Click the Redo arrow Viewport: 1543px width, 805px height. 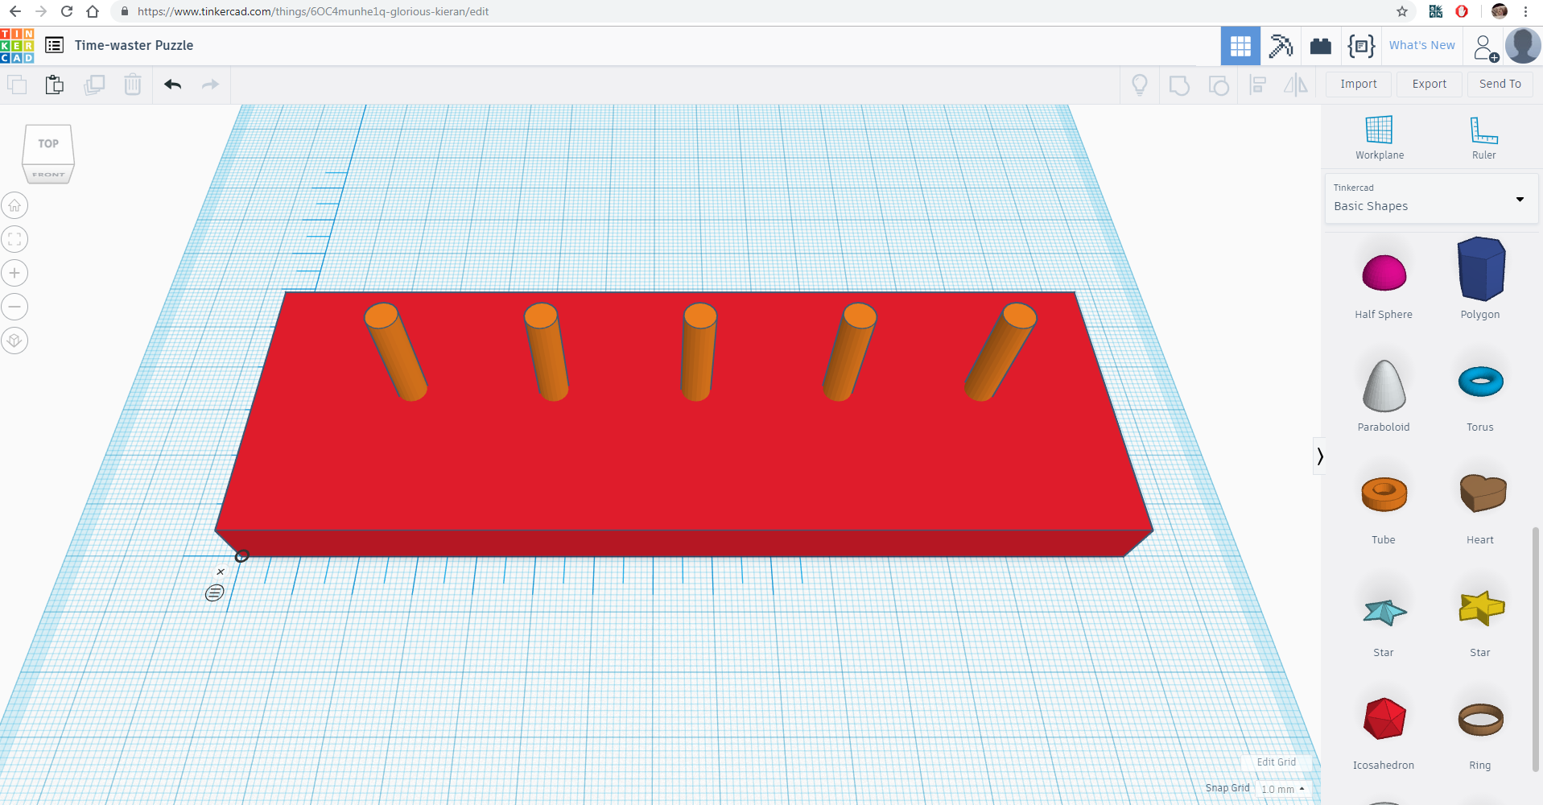tap(210, 85)
